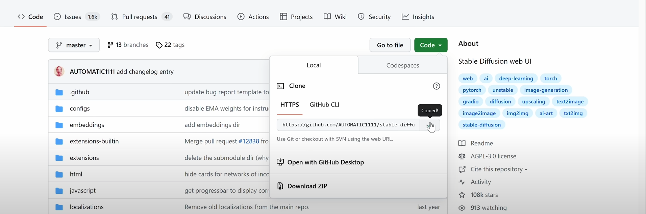This screenshot has height=214, width=646.
Task: Open the configs folder
Action: tap(80, 109)
